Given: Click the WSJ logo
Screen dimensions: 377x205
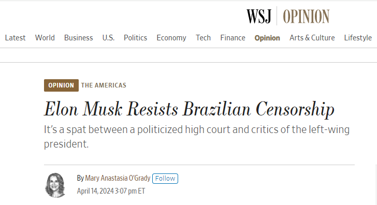Looking at the screenshot, I should (x=259, y=17).
